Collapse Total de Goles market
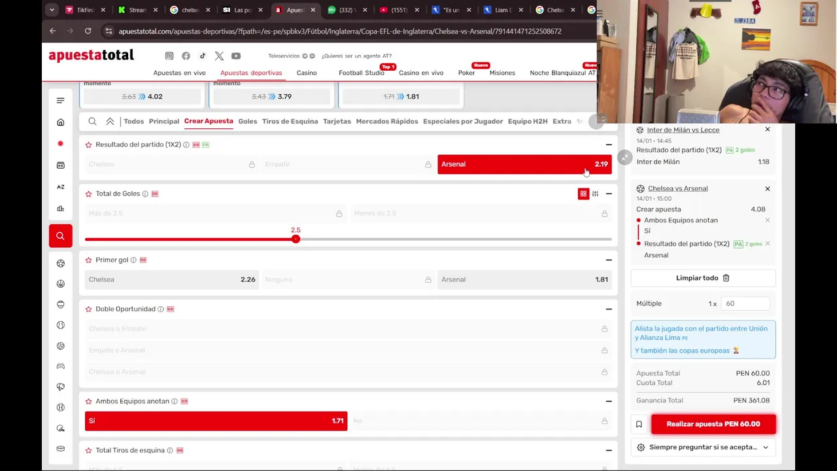The width and height of the screenshot is (837, 471). click(x=609, y=194)
